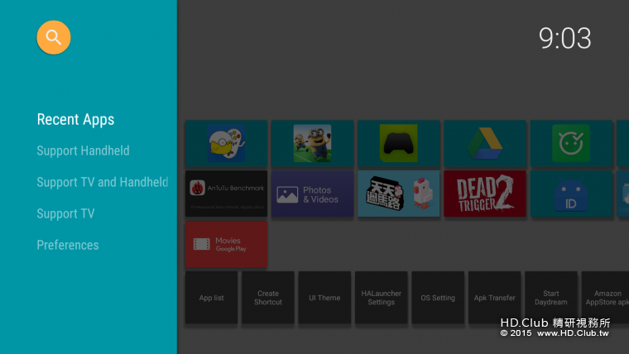
Task: Click Apk Transfer button
Action: tap(494, 298)
